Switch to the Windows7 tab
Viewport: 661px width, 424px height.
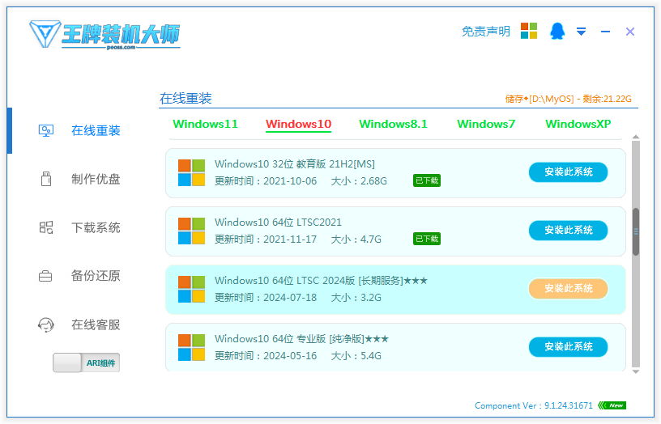[486, 125]
